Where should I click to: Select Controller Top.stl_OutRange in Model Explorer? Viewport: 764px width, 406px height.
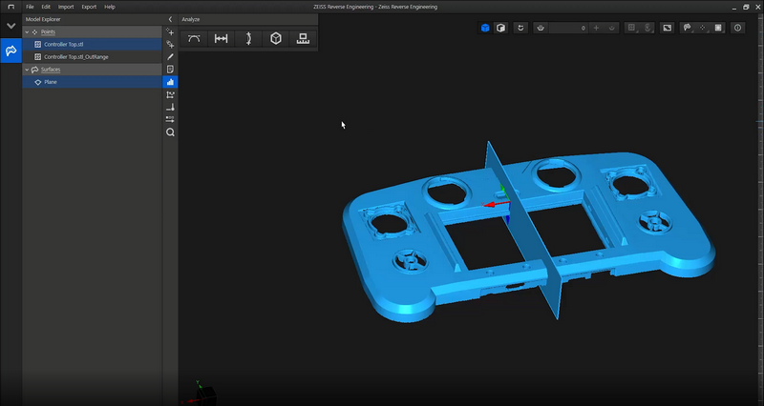coord(76,57)
